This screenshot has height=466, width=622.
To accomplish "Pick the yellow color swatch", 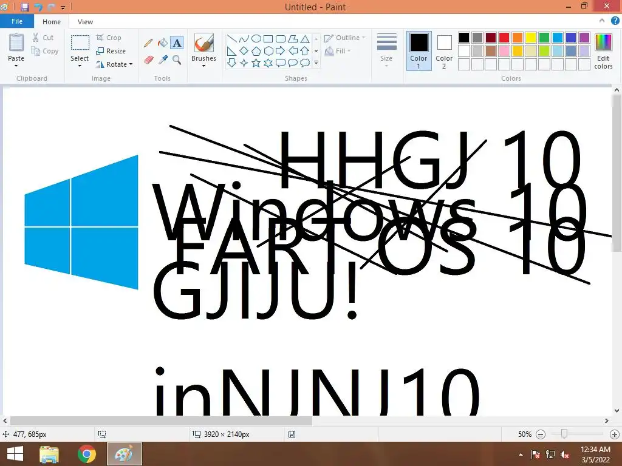I will (x=531, y=38).
